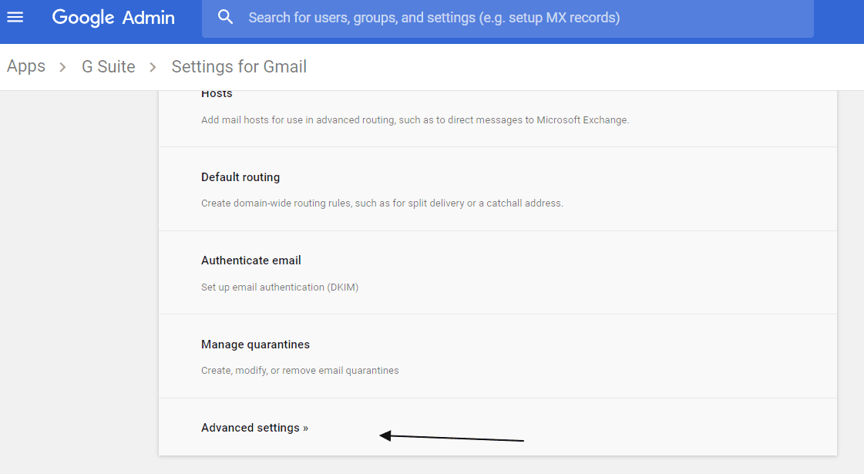Click the Google Admin logo
Screen dimensions: 864x474
point(113,18)
